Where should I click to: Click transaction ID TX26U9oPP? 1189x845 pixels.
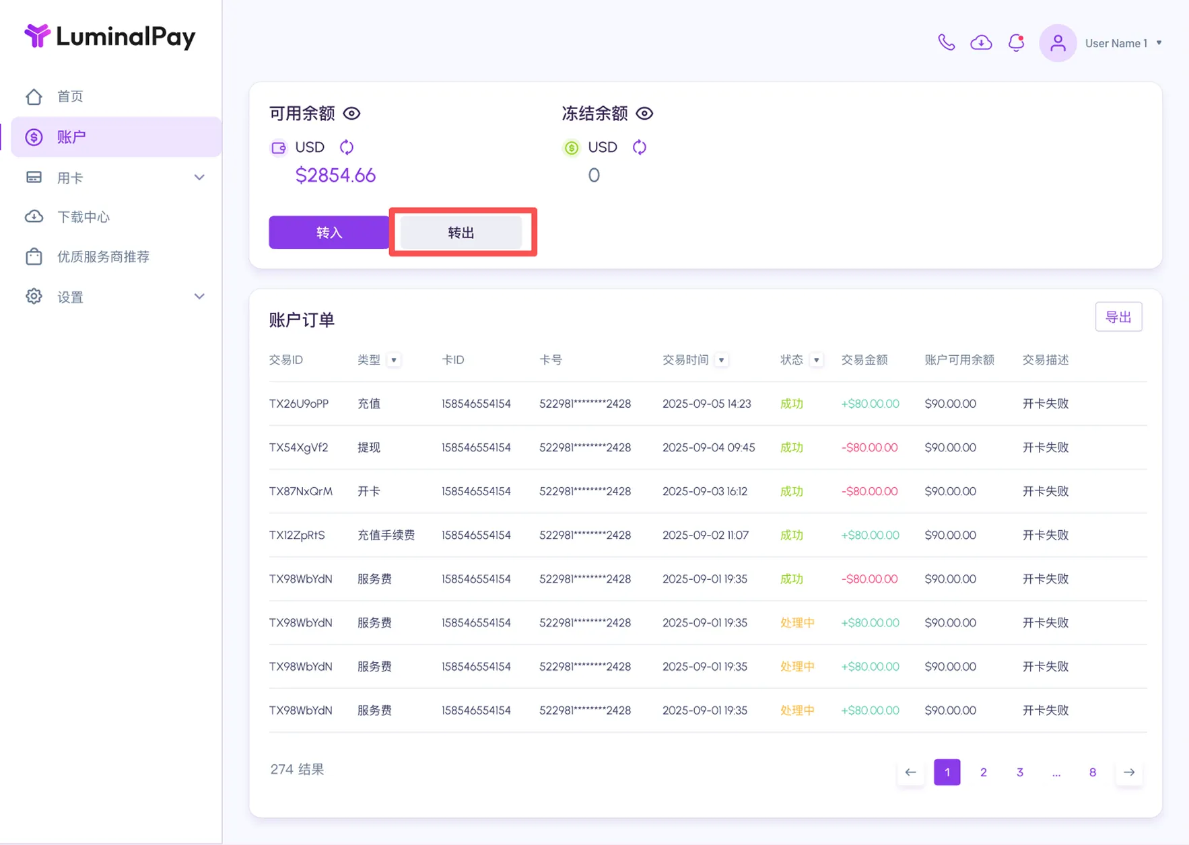pos(298,404)
